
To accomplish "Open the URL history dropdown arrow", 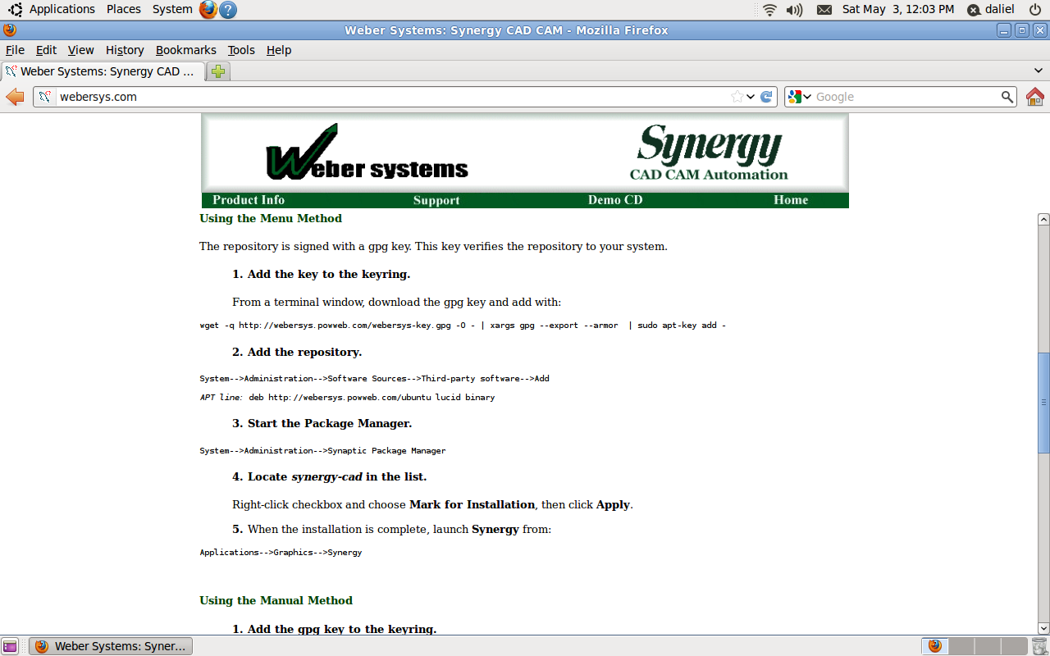I will click(751, 97).
